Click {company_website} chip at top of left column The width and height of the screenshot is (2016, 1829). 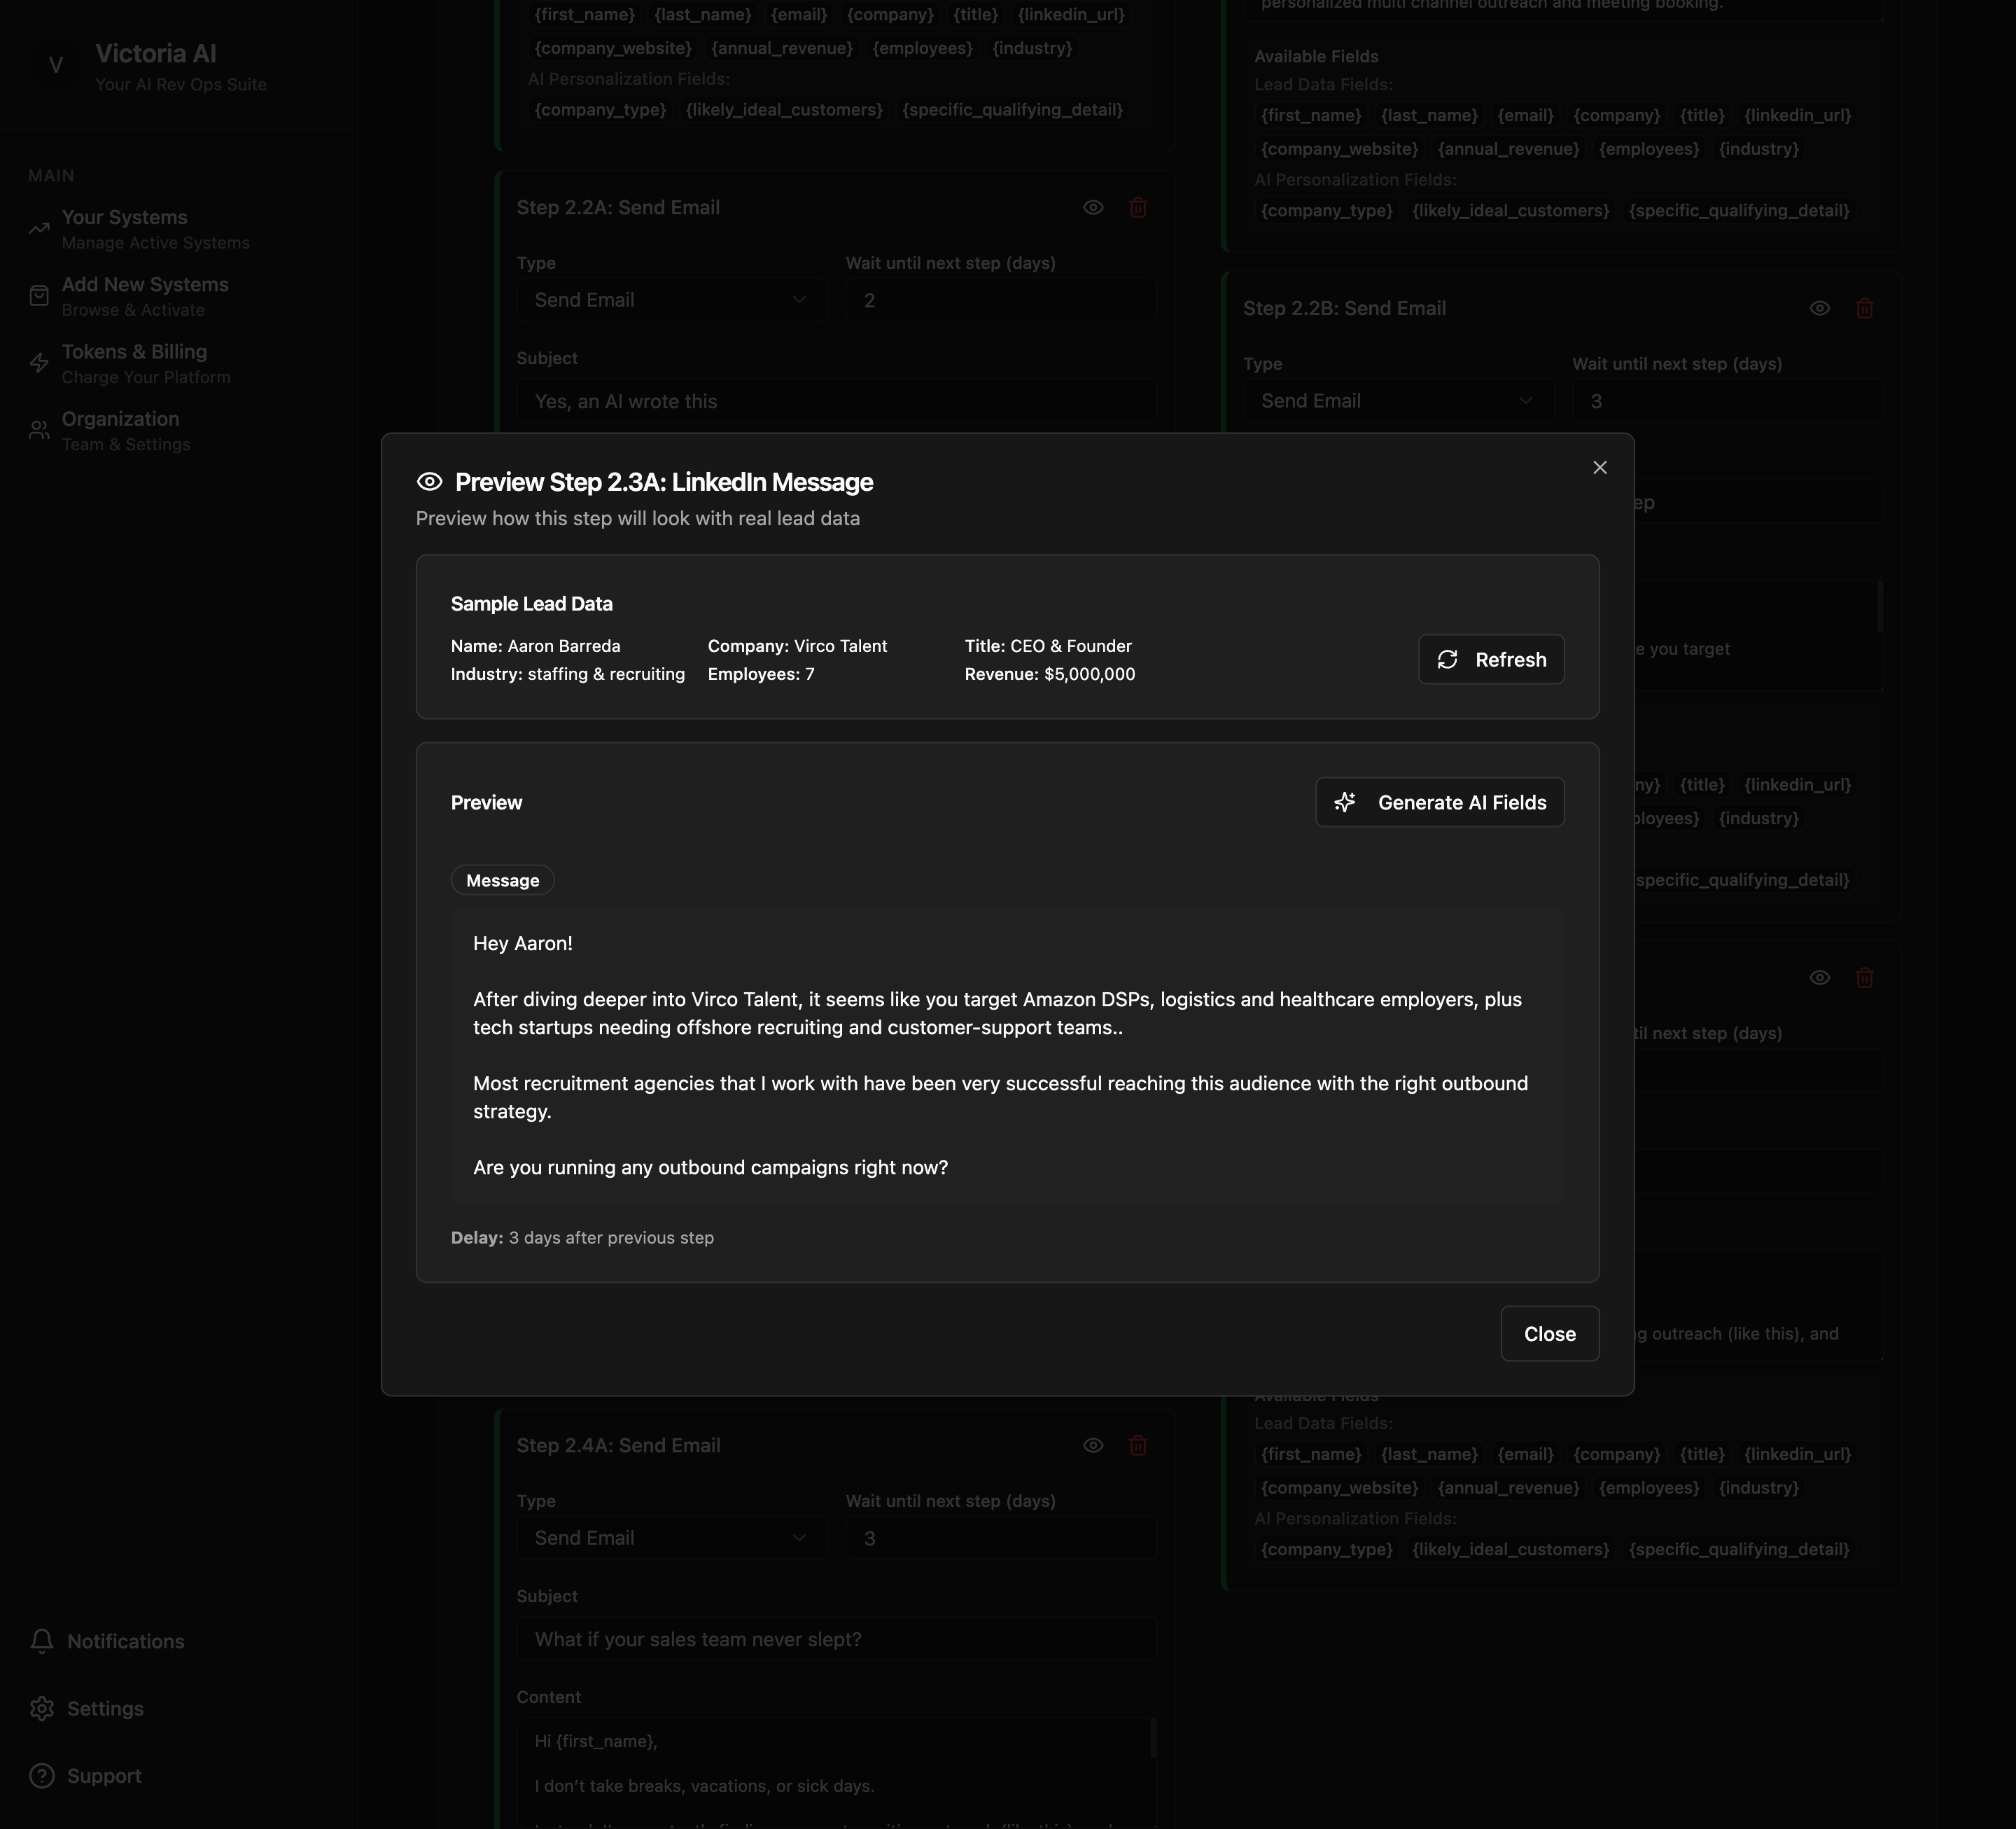(613, 48)
